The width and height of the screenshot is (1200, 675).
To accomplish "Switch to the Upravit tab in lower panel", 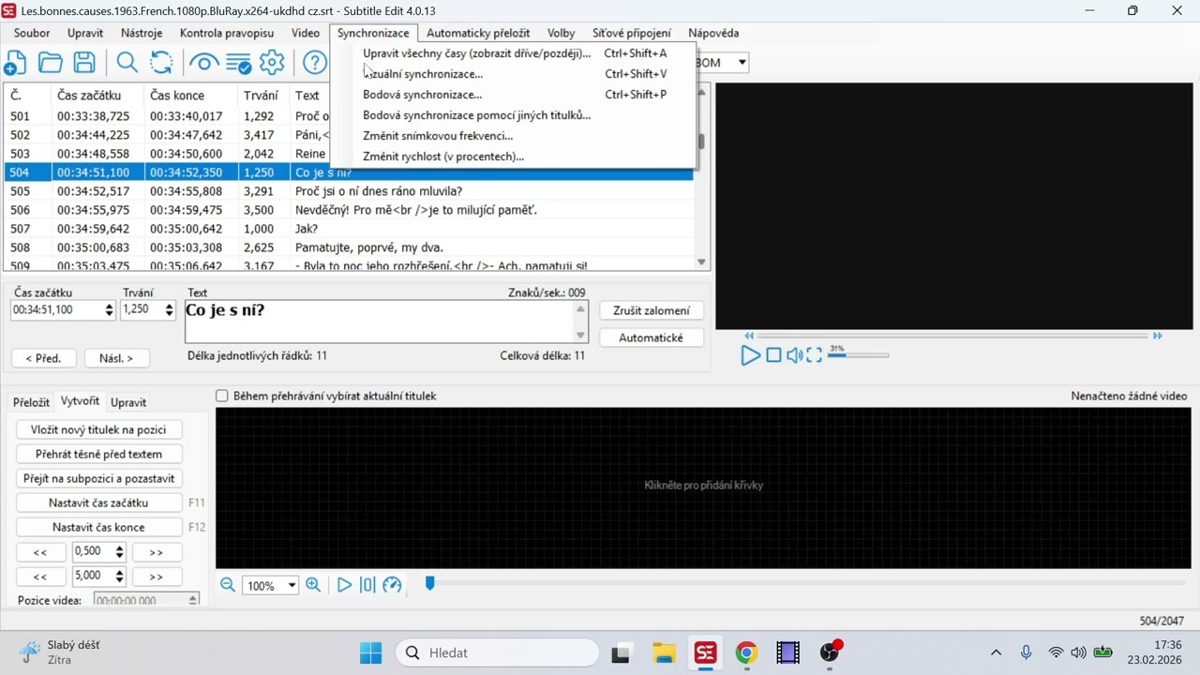I will click(x=128, y=402).
